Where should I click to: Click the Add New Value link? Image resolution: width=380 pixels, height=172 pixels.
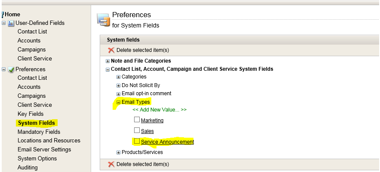(x=159, y=109)
